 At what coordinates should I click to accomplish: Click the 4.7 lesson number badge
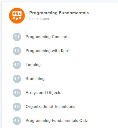point(17,121)
